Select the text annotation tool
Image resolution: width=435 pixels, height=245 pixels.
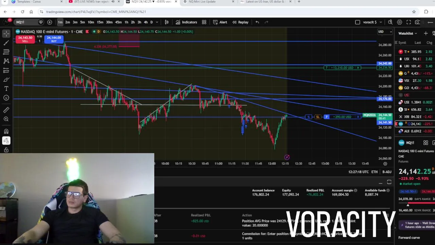pyautogui.click(x=6, y=89)
